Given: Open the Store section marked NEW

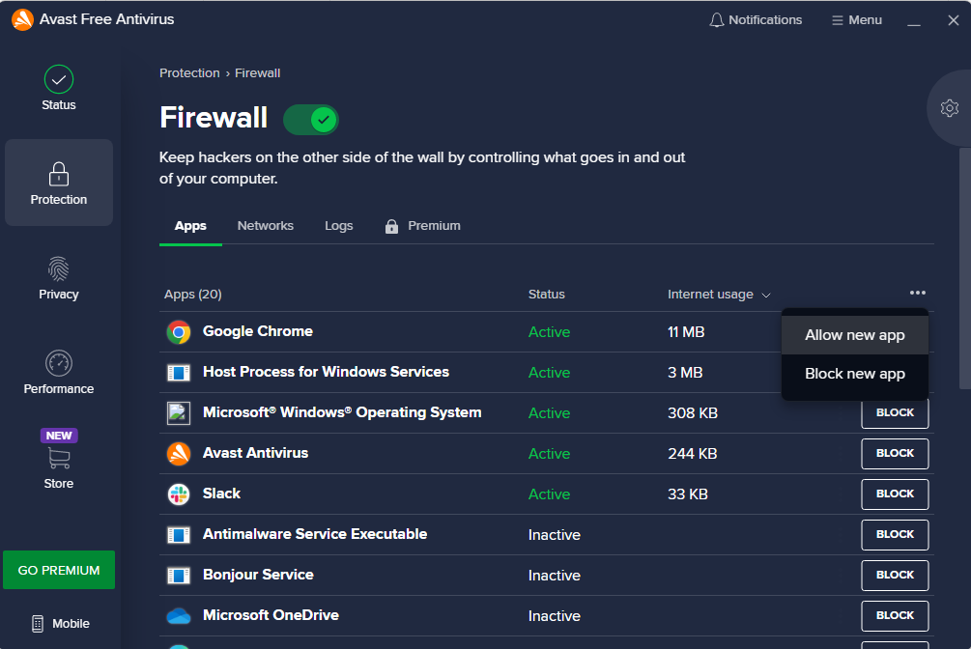Looking at the screenshot, I should point(58,464).
